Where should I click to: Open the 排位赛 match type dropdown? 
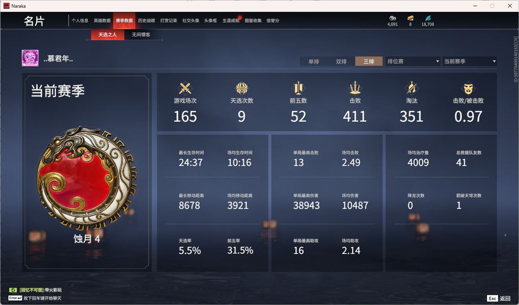point(413,61)
